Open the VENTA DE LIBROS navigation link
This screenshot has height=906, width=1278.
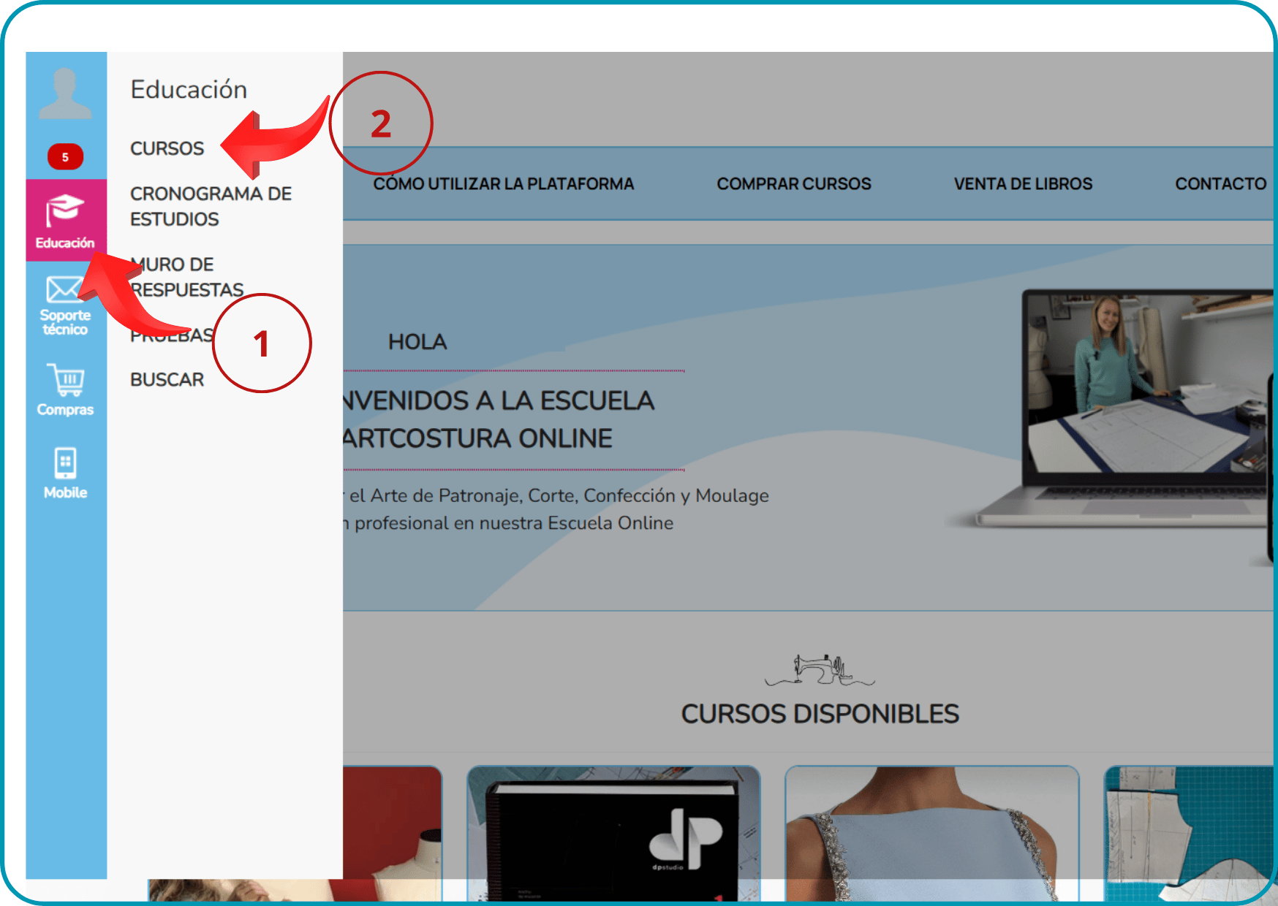click(1023, 183)
